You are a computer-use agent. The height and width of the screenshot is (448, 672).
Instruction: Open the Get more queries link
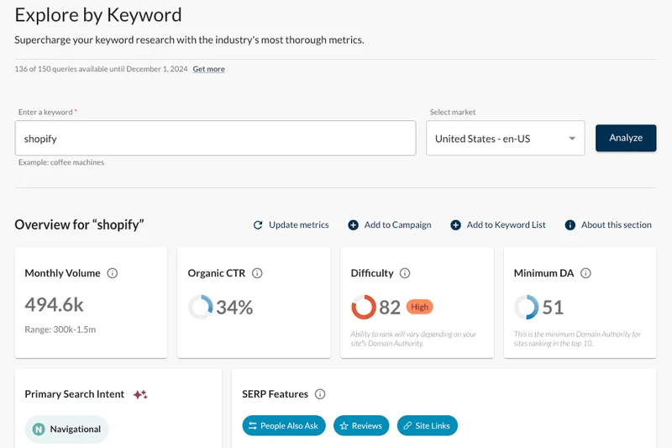pyautogui.click(x=208, y=69)
